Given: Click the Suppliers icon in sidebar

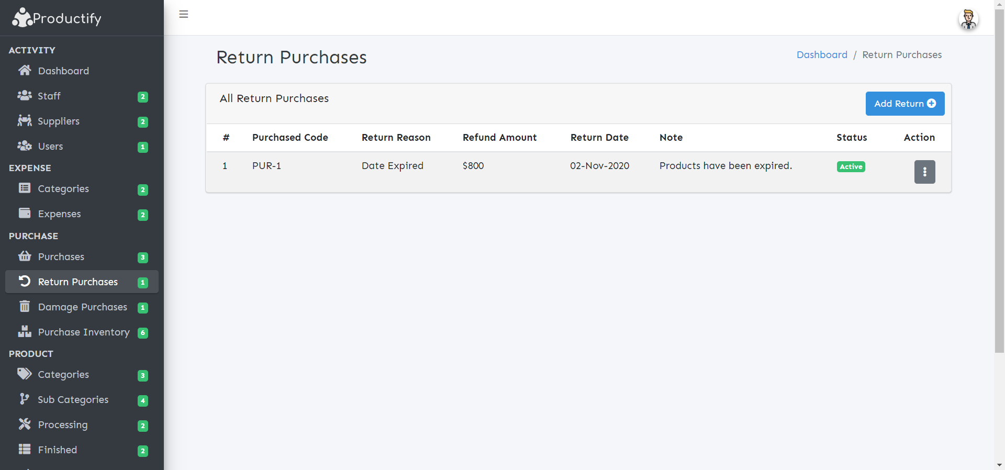Looking at the screenshot, I should tap(25, 121).
